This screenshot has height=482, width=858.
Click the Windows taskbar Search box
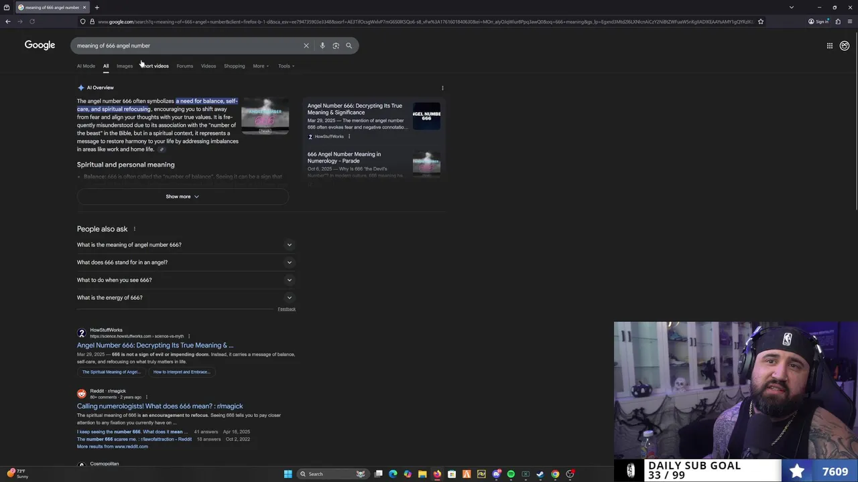[x=332, y=474]
